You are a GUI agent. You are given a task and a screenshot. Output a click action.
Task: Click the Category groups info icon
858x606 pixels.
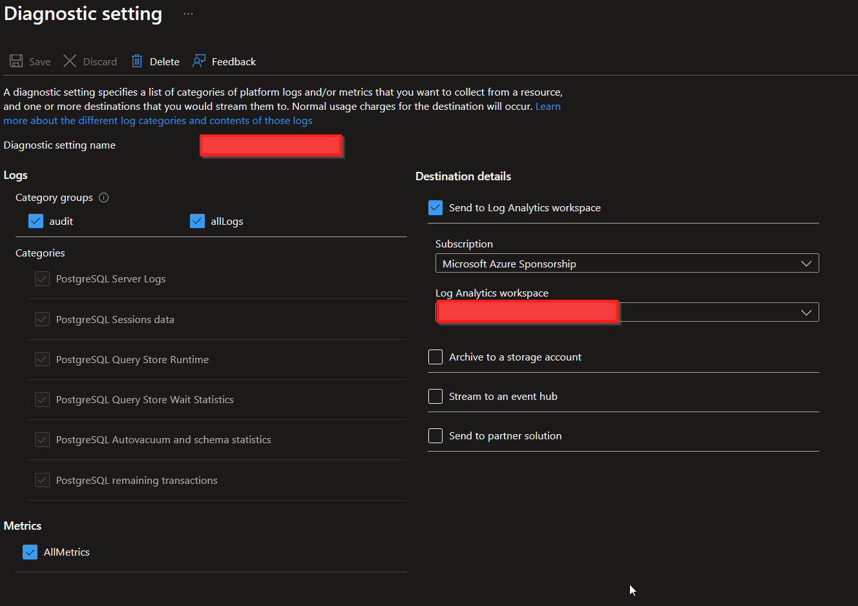(103, 198)
